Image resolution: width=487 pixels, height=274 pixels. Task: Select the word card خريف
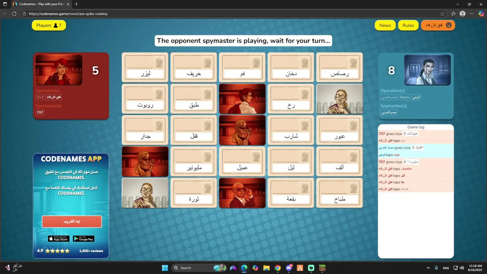pyautogui.click(x=194, y=67)
